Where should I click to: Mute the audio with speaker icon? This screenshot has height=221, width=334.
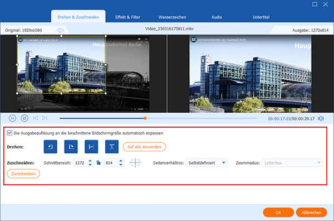point(321,118)
